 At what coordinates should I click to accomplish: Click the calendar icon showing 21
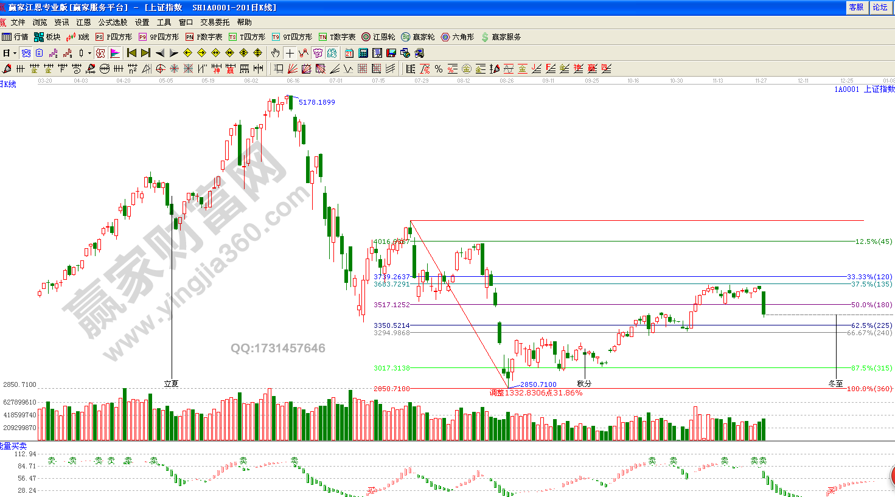click(349, 54)
